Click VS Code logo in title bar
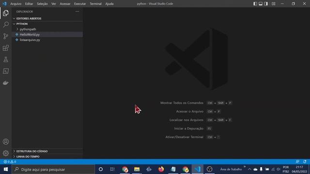This screenshot has height=174, width=310. [4, 3]
